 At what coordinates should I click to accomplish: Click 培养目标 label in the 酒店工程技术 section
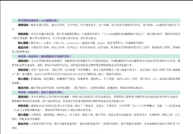coord(24,97)
